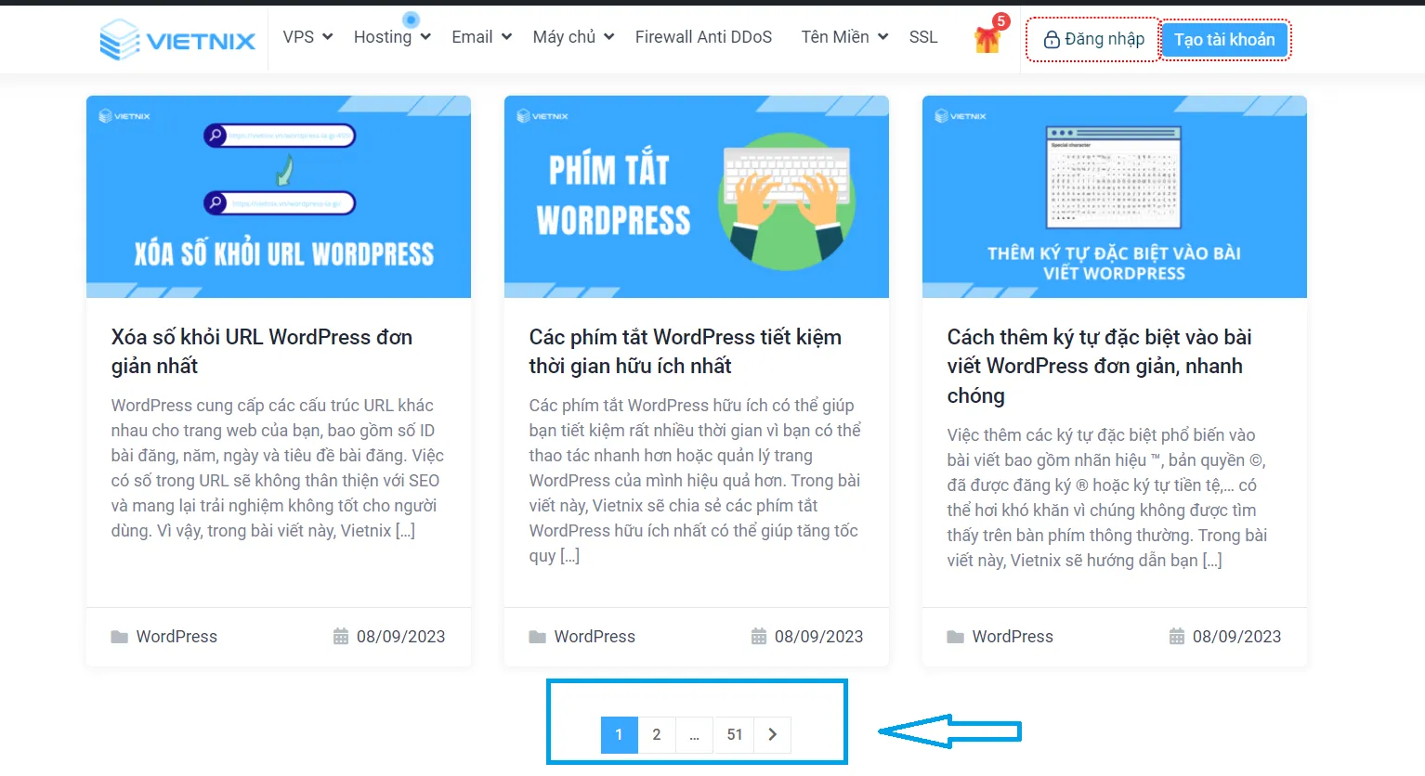Open the gift box promotions icon

[987, 39]
